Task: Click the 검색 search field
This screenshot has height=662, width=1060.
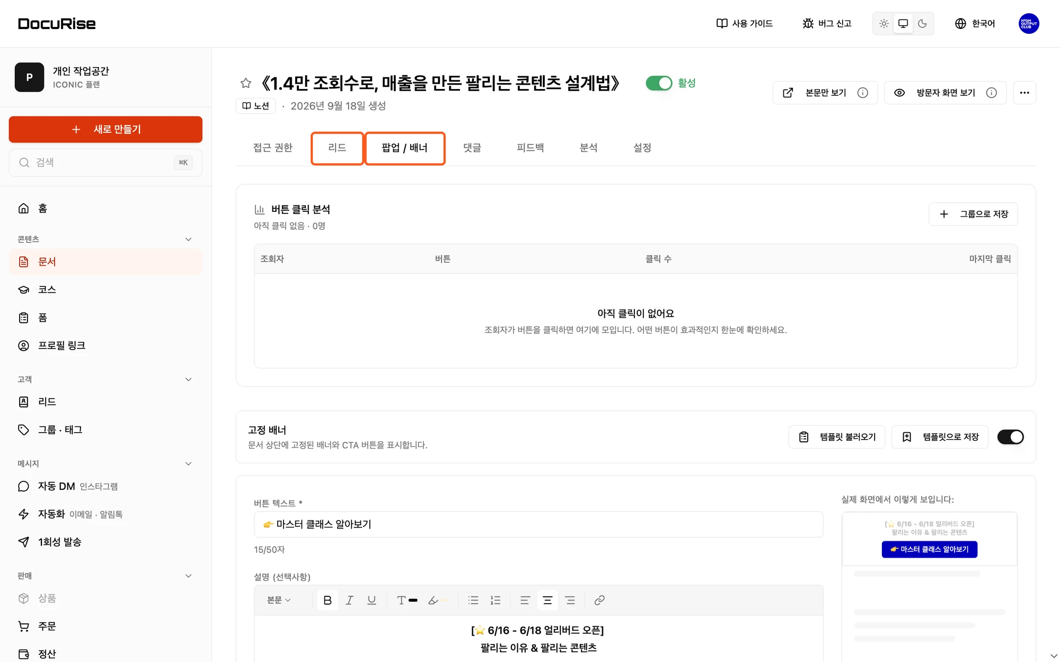Action: pyautogui.click(x=105, y=163)
